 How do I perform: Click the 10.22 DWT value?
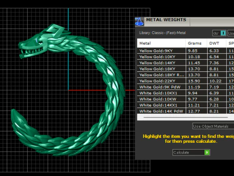point(215,81)
